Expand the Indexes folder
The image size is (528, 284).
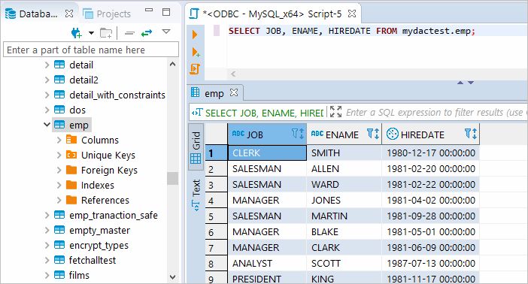pos(59,185)
